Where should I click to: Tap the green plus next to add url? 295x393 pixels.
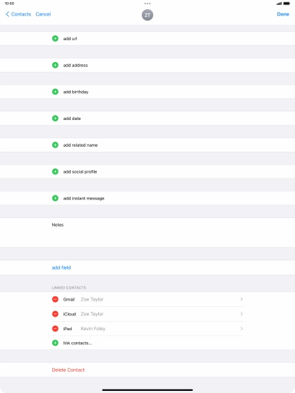point(55,39)
